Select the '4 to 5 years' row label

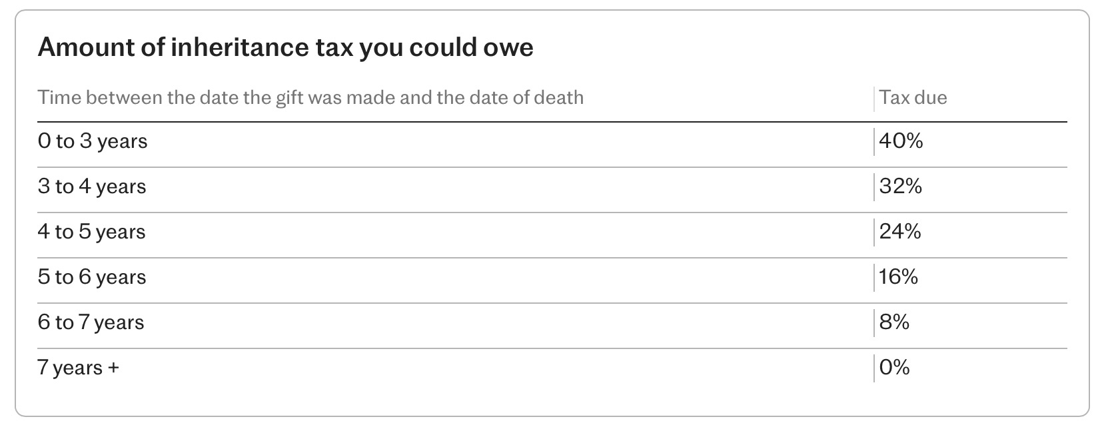(92, 232)
